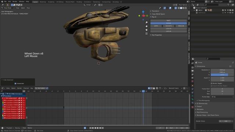Enable the Render Region checkbox
The width and height of the screenshot is (235, 132).
coord(211,83)
